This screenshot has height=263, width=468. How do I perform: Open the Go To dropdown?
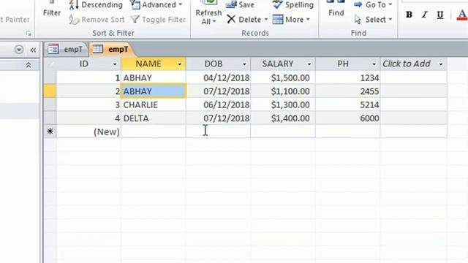[x=373, y=5]
